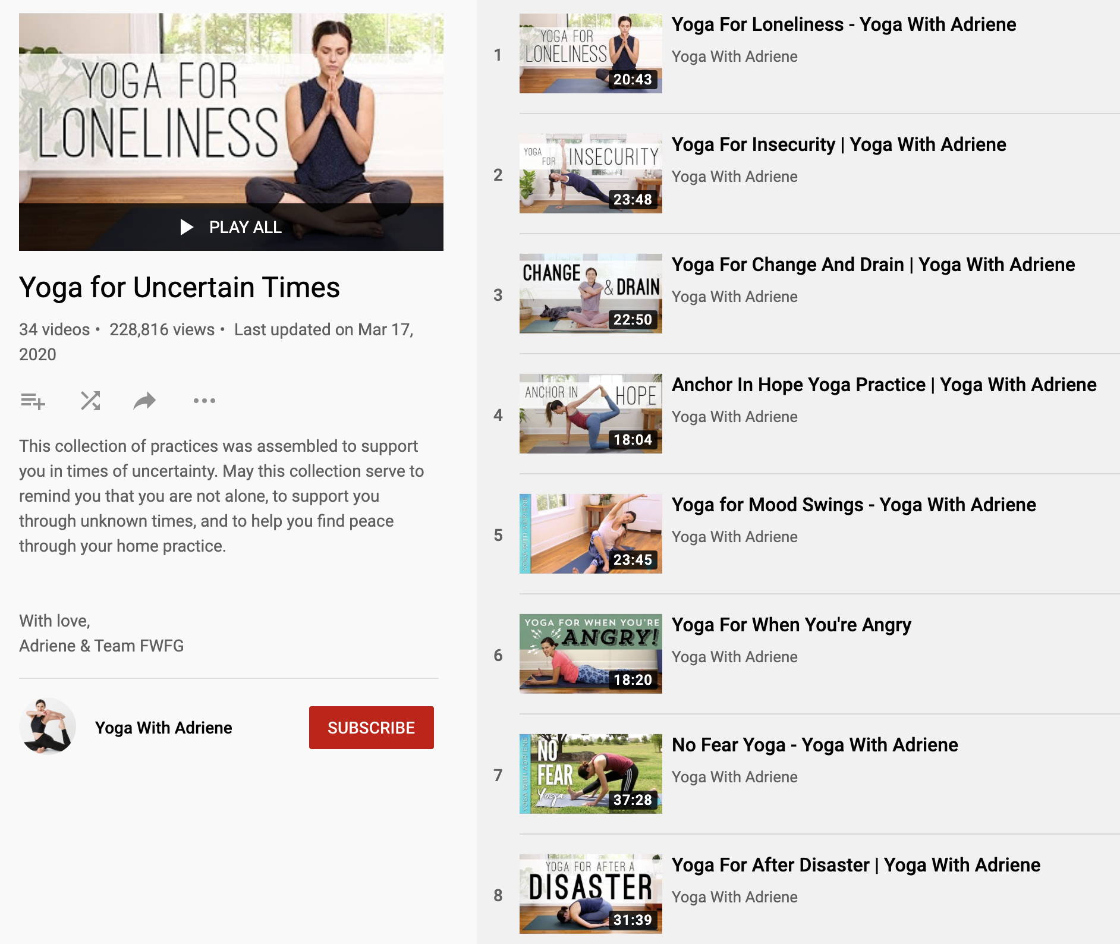Click the 'Yoga for Uncertain Times' playlist title
This screenshot has width=1120, height=944.
(180, 288)
